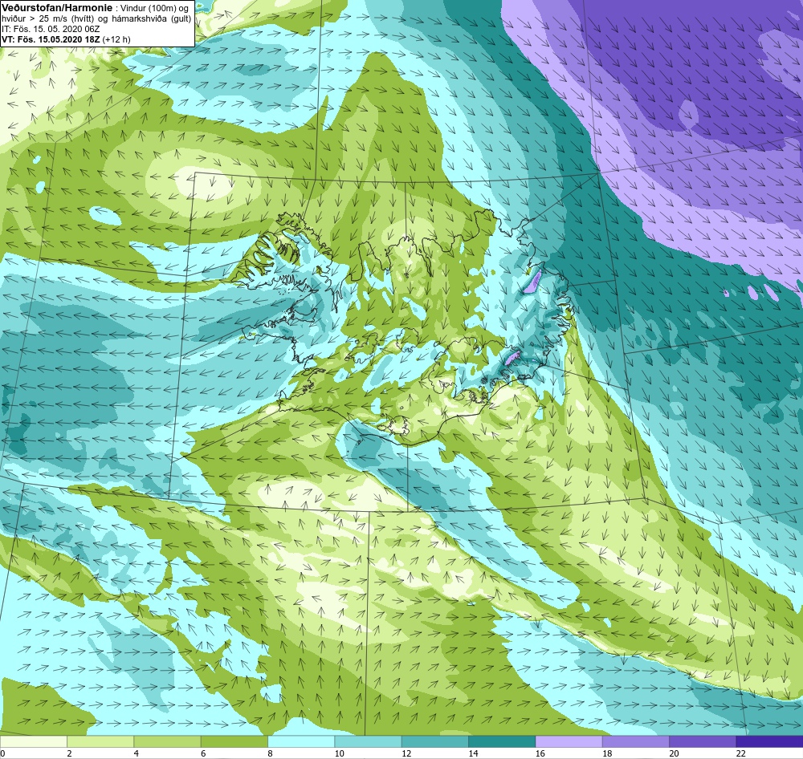Select the dark teal 14–16 m/s legend swatch
The width and height of the screenshot is (803, 759).
[502, 741]
